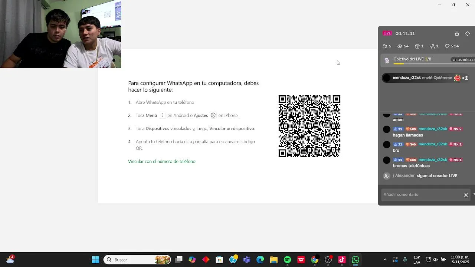Click mendoza_r32sk beside 'hagan llamadas'

[x=433, y=129]
